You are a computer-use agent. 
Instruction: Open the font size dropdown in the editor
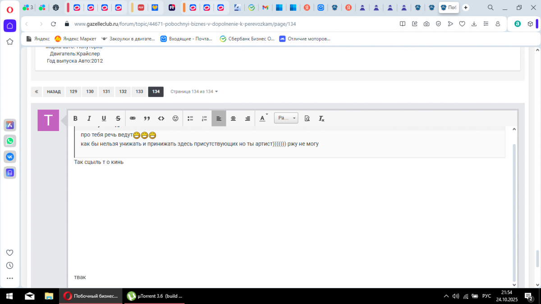[x=286, y=118]
